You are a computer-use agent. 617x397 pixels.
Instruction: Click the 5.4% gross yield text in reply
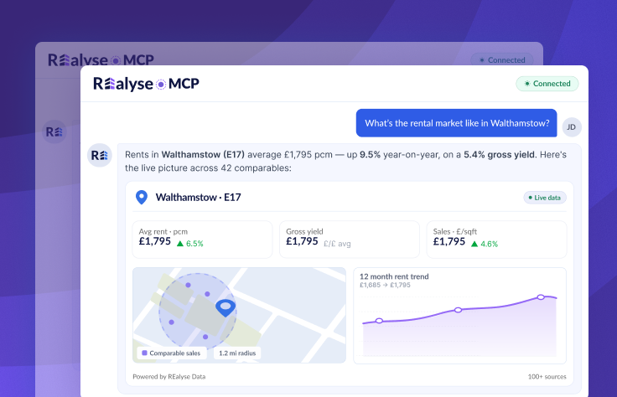(500, 154)
